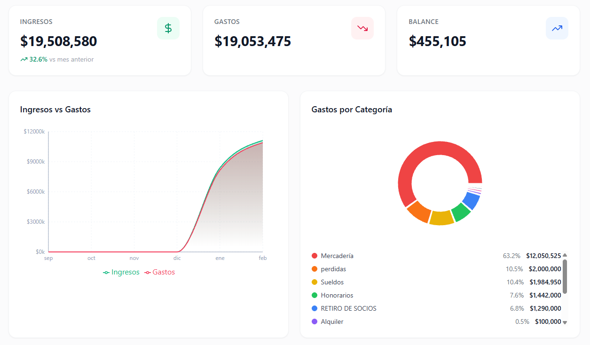Viewport: 590px width, 345px height.
Task: Select the Honorarios category label
Action: click(x=337, y=295)
